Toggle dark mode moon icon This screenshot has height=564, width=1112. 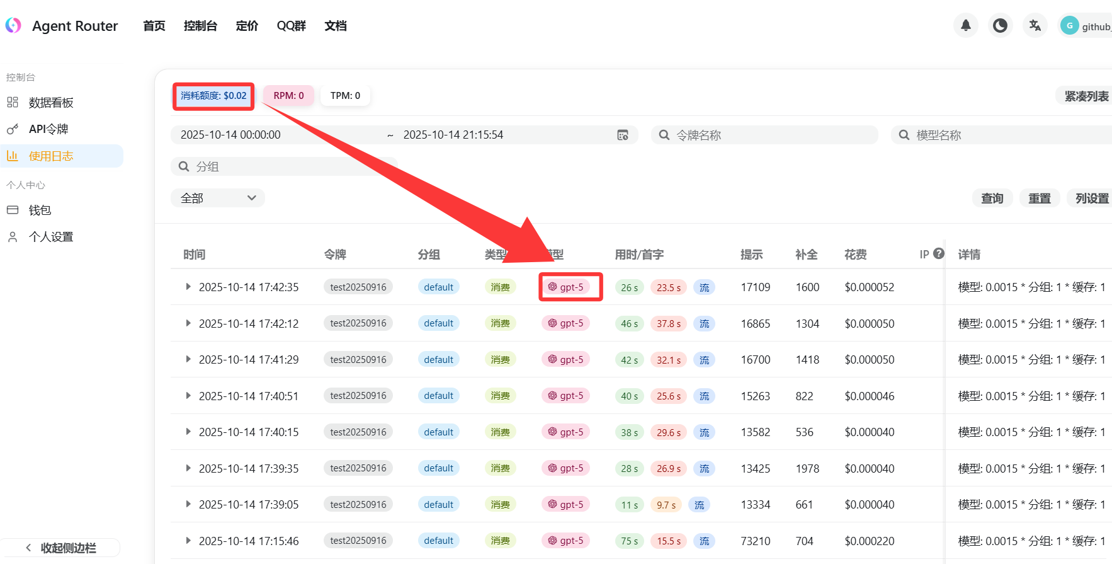click(1000, 26)
